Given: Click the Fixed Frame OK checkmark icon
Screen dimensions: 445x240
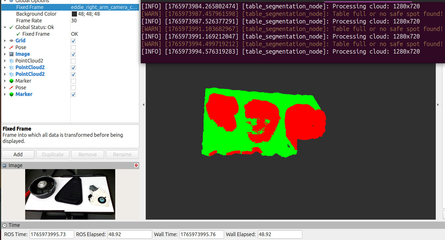Looking at the screenshot, I should click(x=18, y=34).
